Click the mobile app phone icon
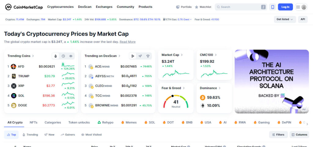313x147 pixels. tap(272, 7)
